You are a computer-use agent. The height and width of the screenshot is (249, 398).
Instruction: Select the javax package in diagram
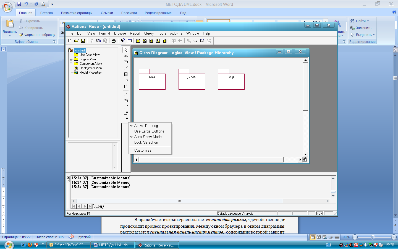coord(192,80)
